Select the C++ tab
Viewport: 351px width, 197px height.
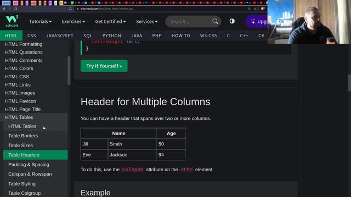point(244,36)
